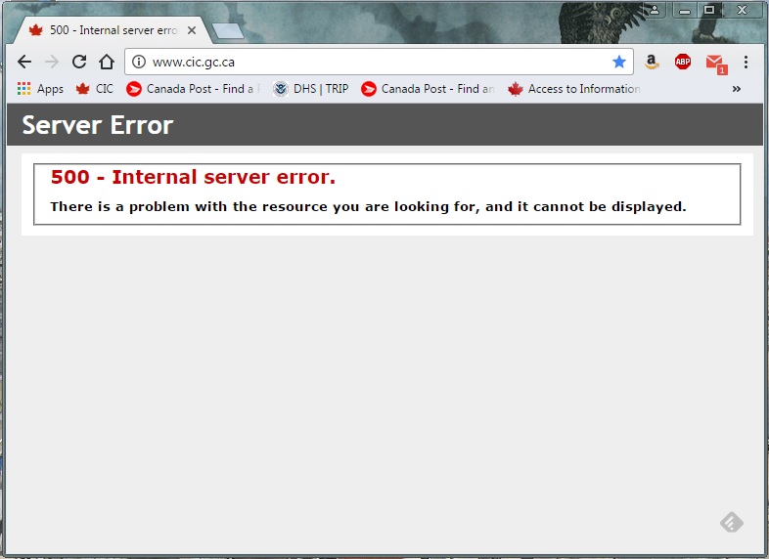Close the 500 Internal server error tab

point(192,30)
